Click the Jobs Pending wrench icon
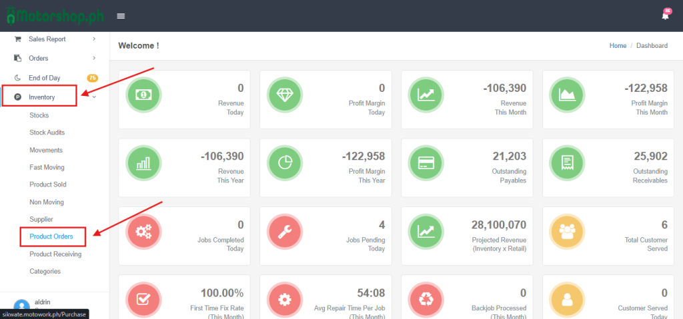 [284, 231]
